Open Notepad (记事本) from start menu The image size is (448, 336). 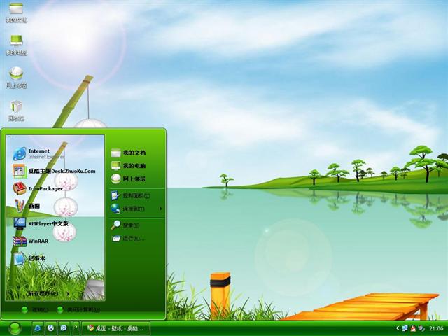29,258
